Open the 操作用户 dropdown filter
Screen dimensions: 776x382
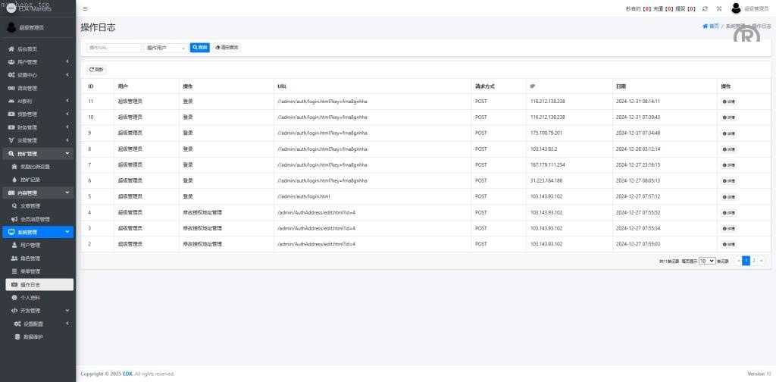166,47
